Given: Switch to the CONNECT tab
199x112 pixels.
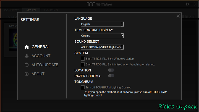Looking at the screenshot, I should pos(11,10).
